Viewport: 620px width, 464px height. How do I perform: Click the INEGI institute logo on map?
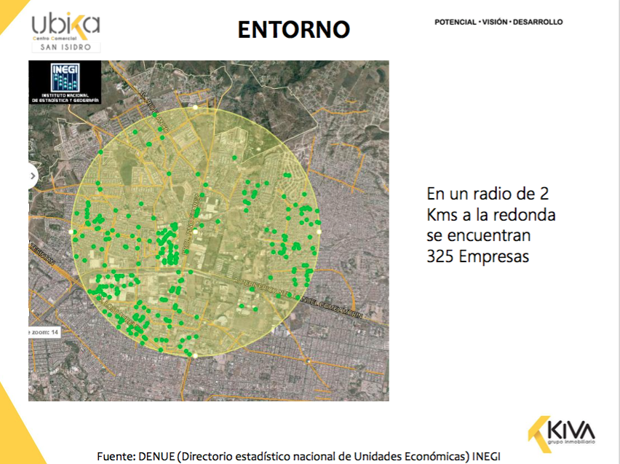click(x=65, y=82)
